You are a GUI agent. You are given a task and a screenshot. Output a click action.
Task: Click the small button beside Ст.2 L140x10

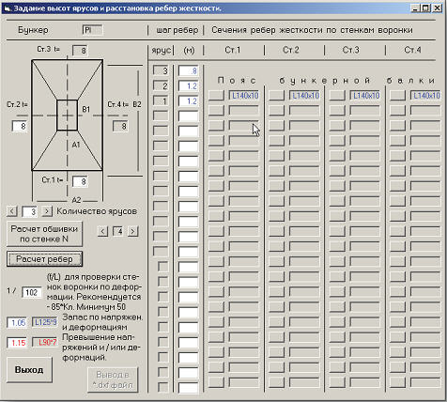[277, 96]
